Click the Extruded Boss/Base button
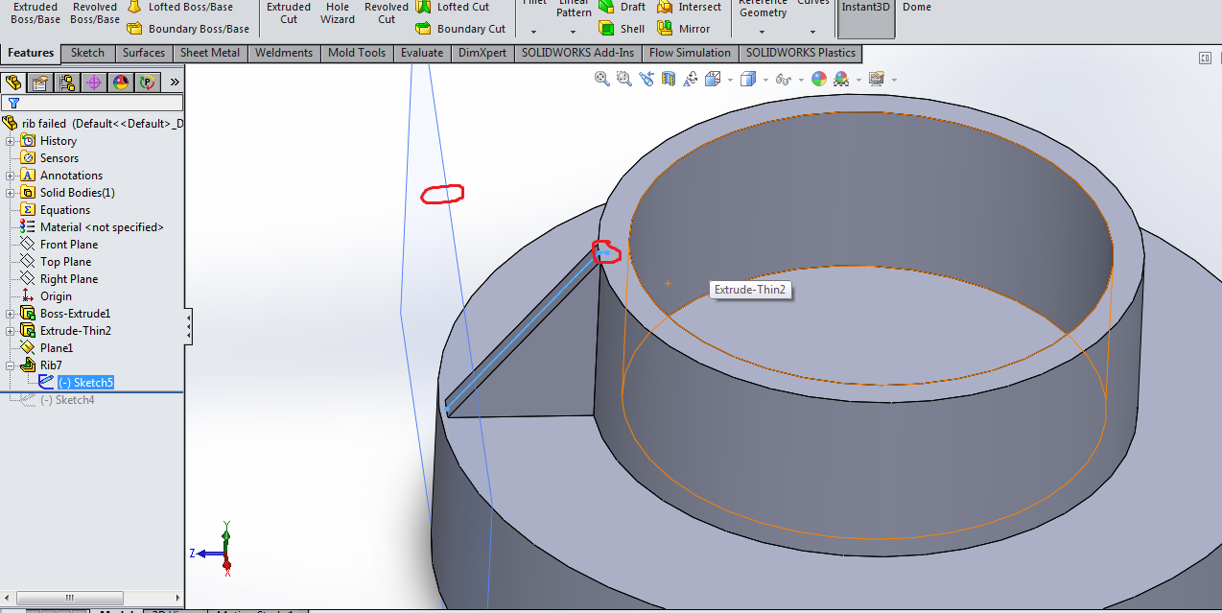 [x=35, y=12]
